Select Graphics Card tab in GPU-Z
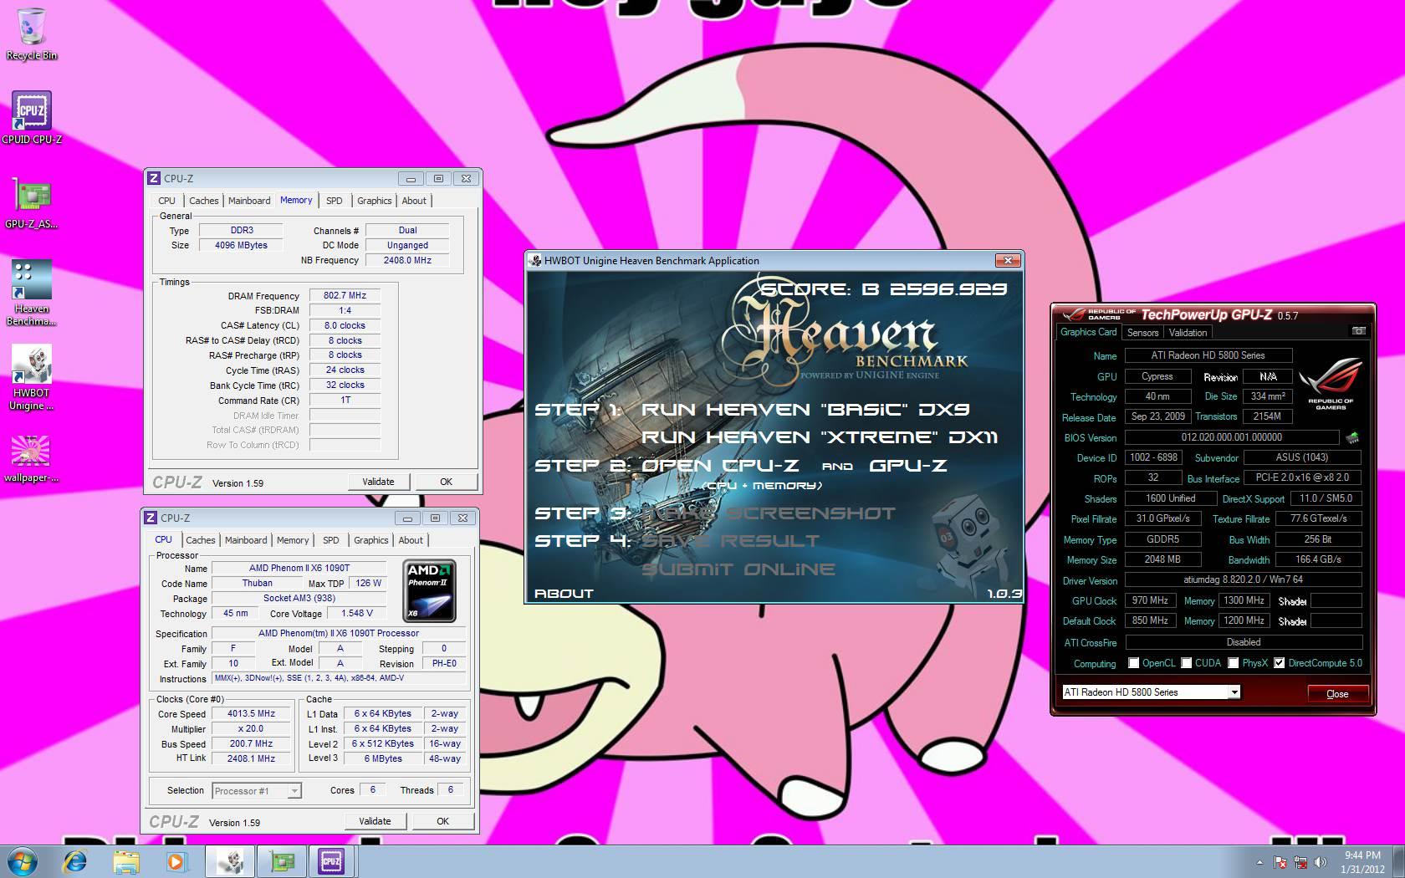Viewport: 1405px width, 878px height. 1088,332
